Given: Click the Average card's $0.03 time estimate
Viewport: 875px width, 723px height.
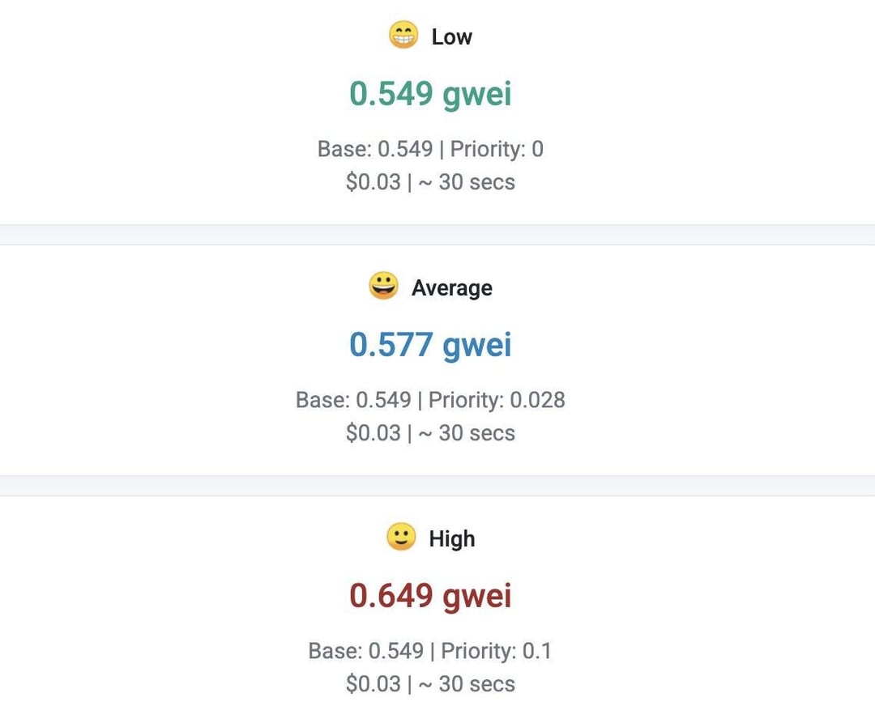Looking at the screenshot, I should (x=430, y=433).
